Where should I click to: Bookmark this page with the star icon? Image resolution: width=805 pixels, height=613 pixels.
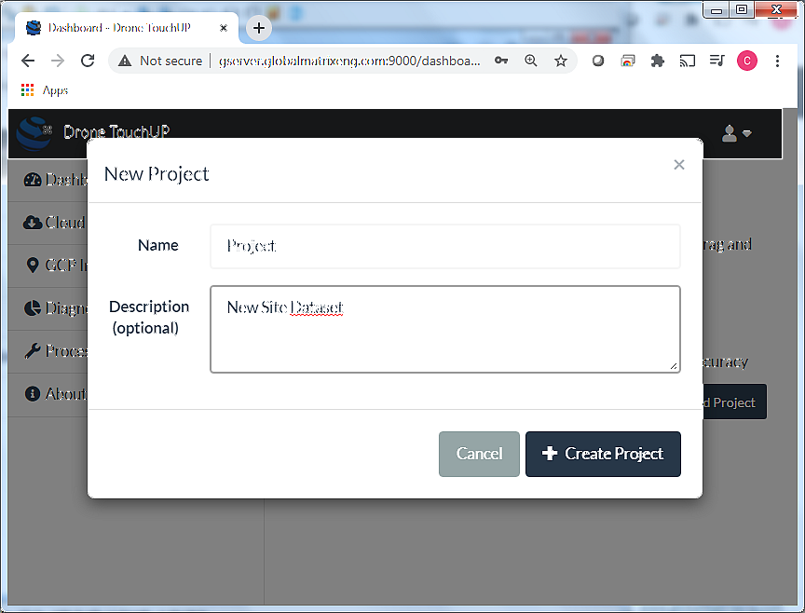[561, 61]
